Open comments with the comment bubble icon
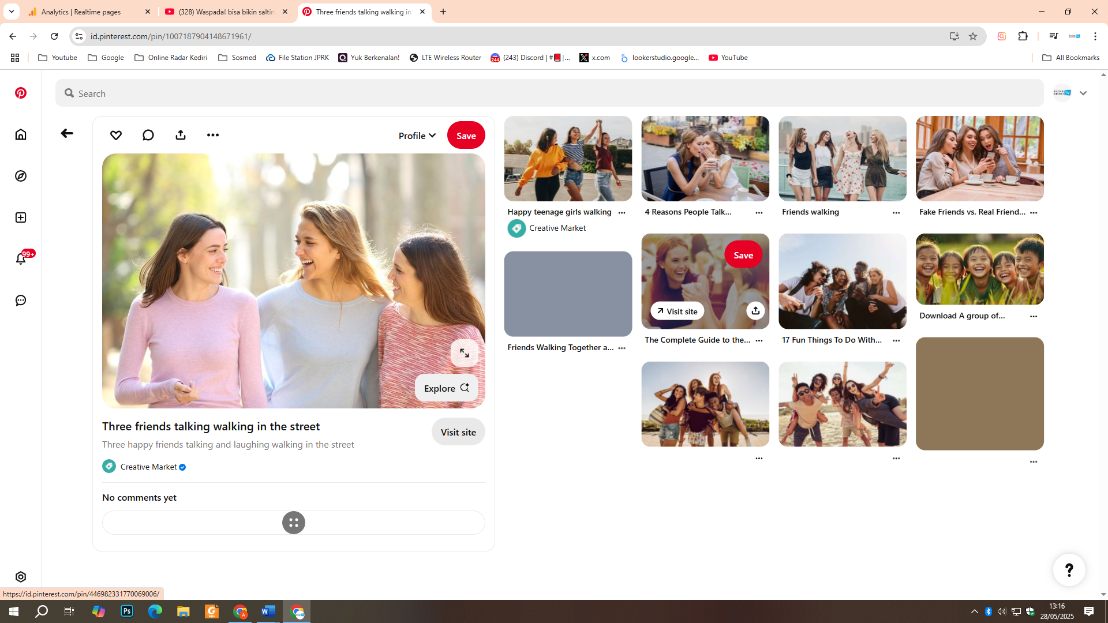The width and height of the screenshot is (1108, 623). 148,135
